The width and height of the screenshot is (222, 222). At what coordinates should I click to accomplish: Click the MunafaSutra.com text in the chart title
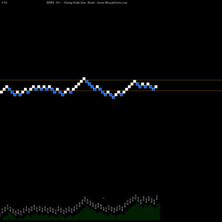[x=116, y=3]
